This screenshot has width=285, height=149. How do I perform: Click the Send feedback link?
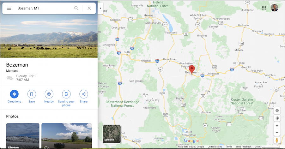[244, 147]
